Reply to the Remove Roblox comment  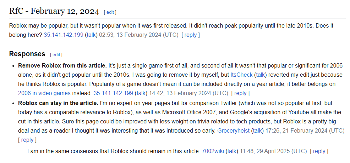click(240, 93)
